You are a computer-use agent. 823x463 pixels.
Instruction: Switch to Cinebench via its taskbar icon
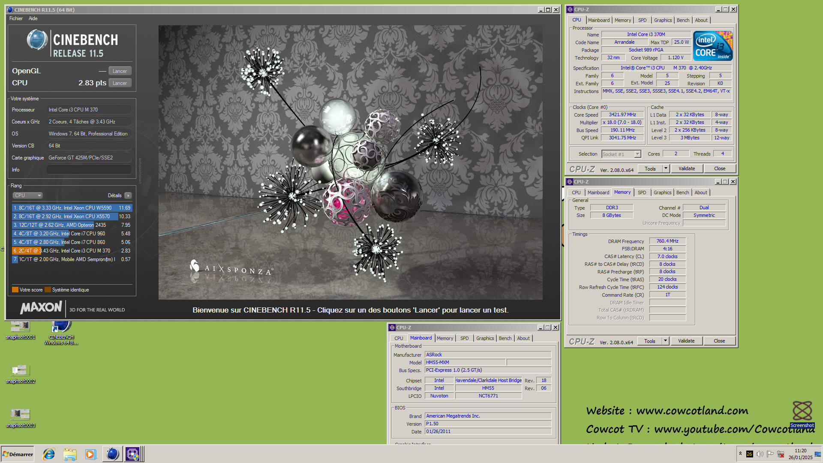(x=112, y=454)
